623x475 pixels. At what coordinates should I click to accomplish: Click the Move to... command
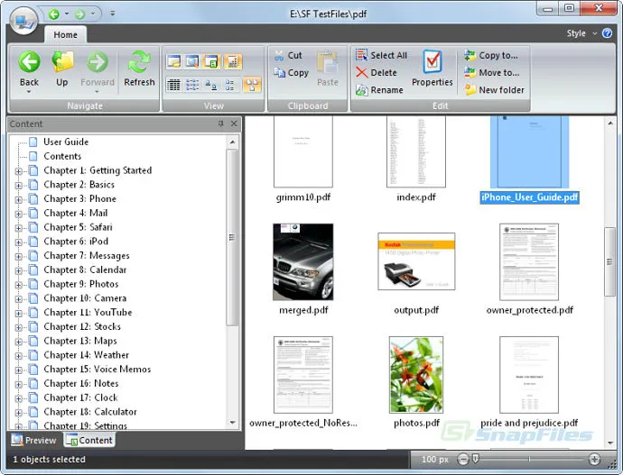tap(492, 73)
